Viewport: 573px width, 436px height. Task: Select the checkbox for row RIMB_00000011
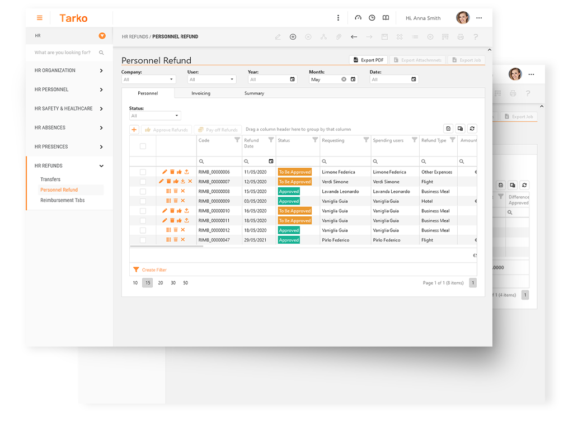click(143, 221)
